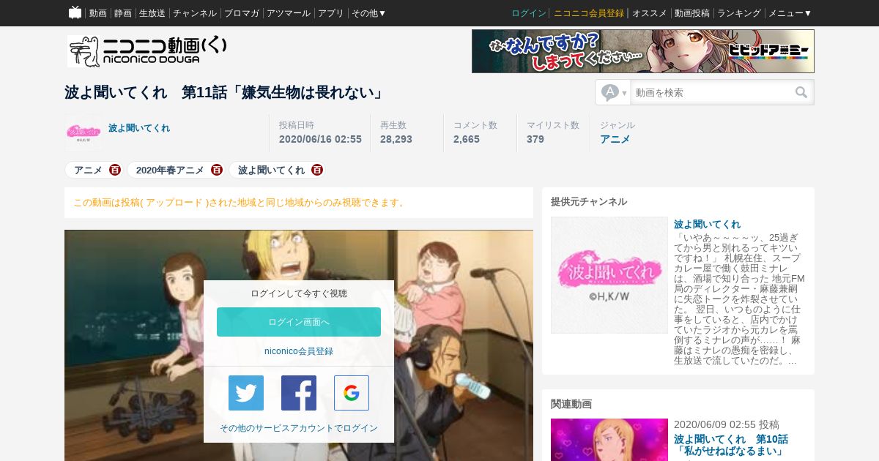Open the 静画 menu item
The width and height of the screenshot is (879, 461).
(123, 13)
